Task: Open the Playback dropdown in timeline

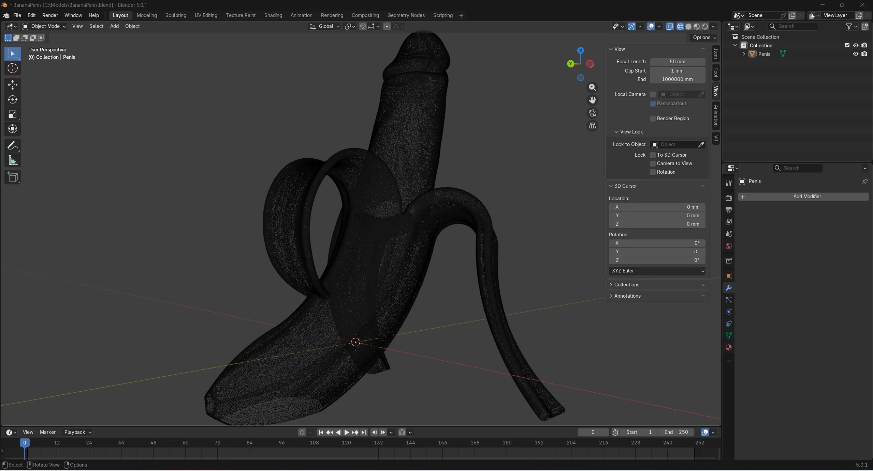Action: click(77, 432)
